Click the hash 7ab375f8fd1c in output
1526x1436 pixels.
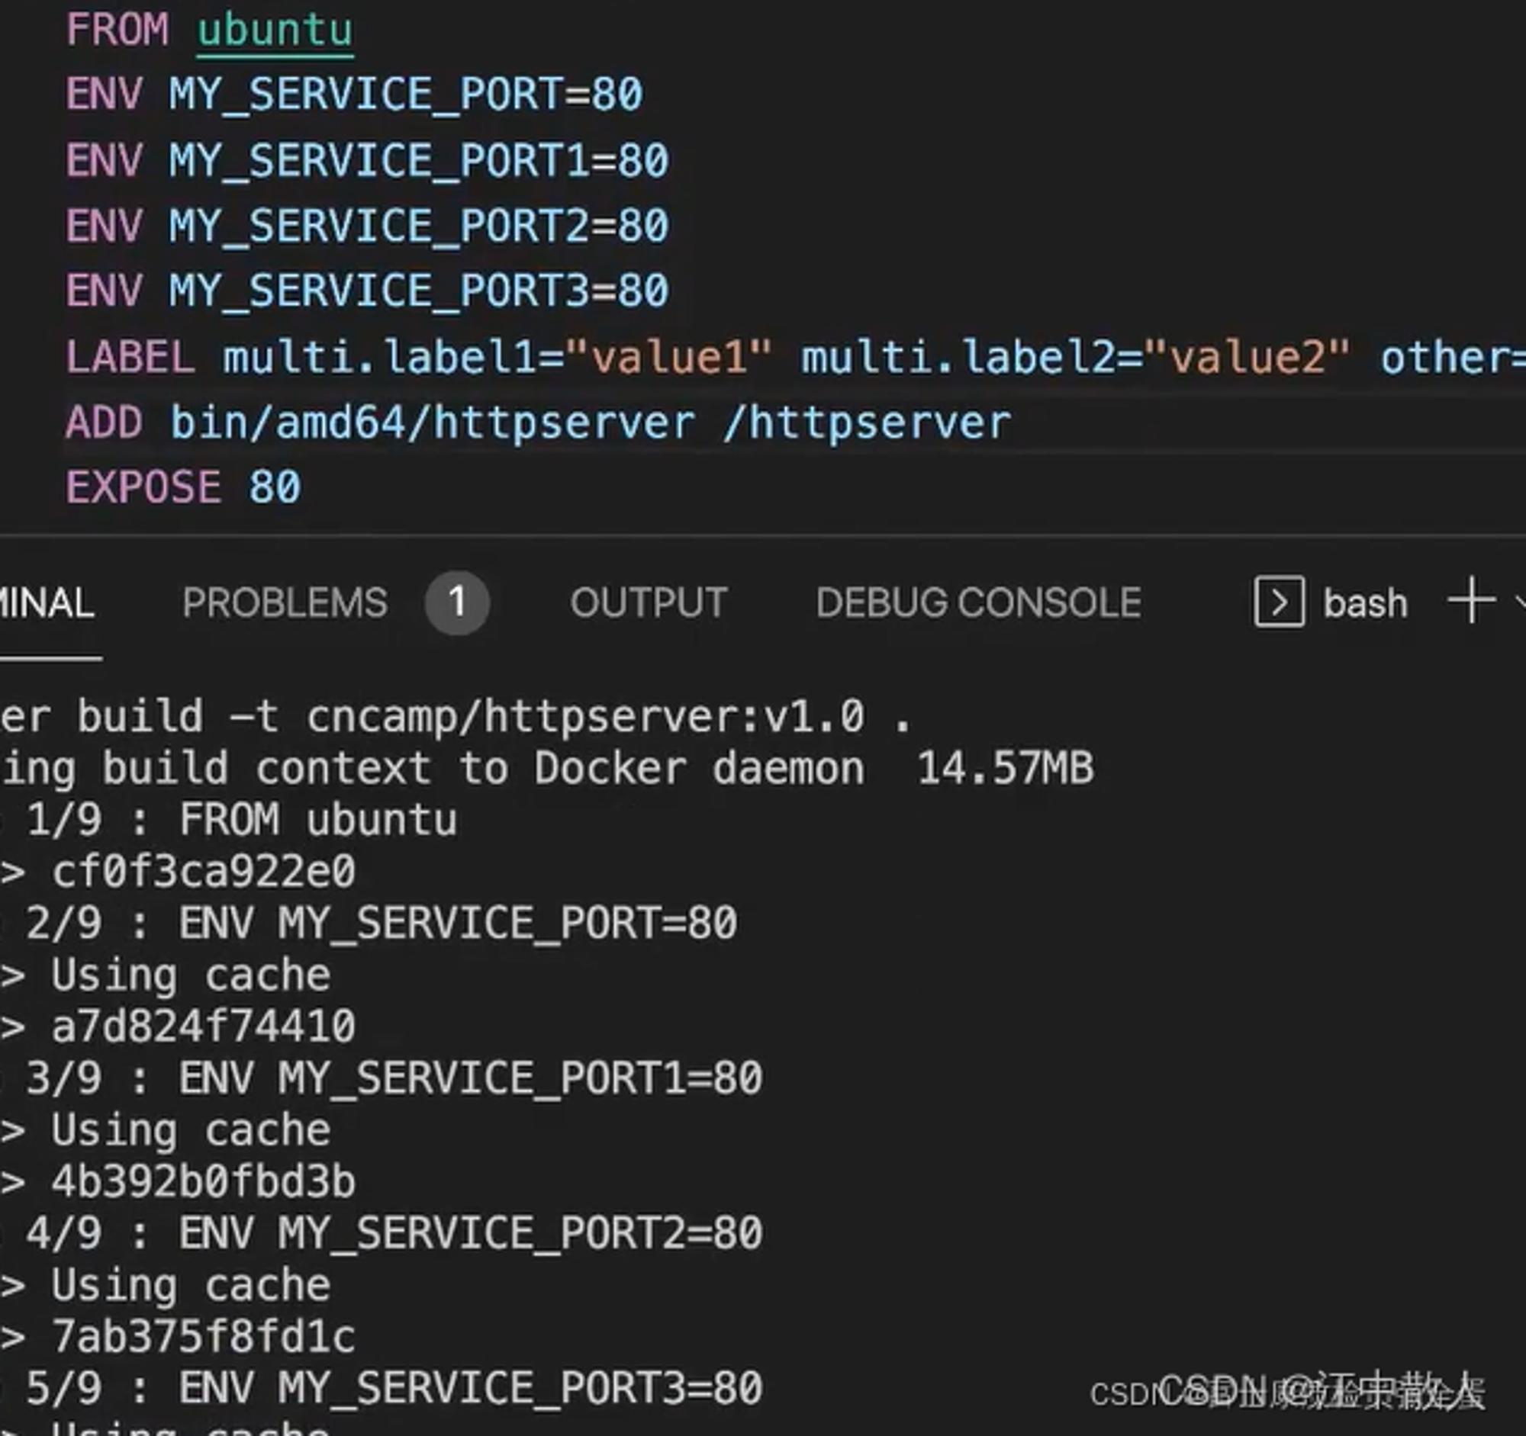click(204, 1337)
